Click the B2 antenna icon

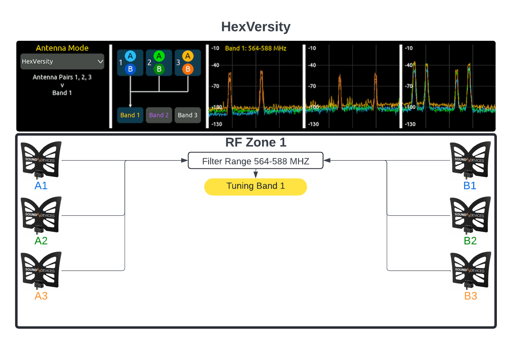click(470, 215)
